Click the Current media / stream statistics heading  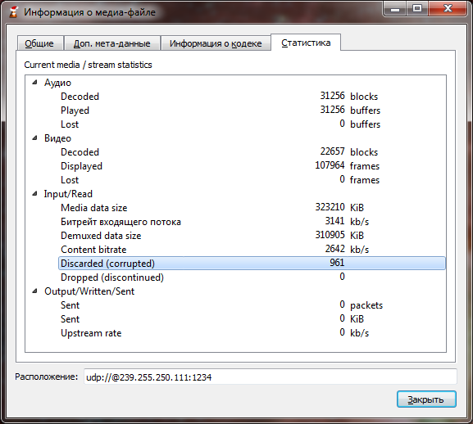(x=88, y=65)
